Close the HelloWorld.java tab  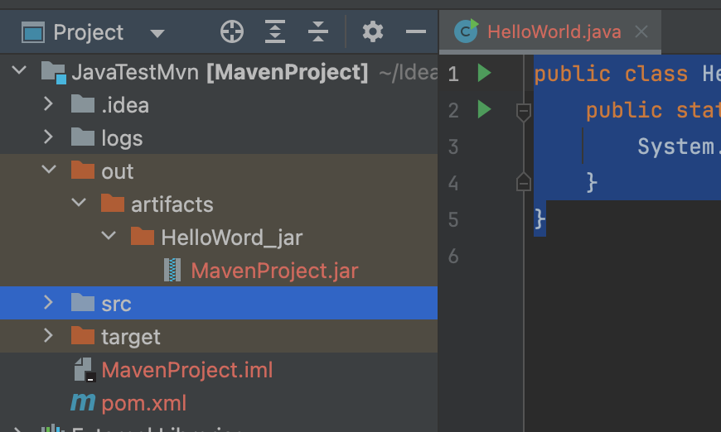pos(641,32)
